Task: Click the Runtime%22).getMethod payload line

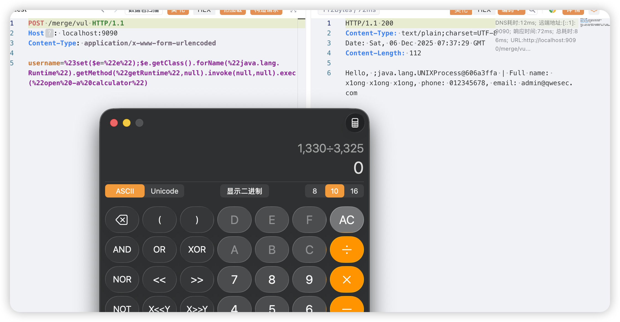Action: 162,73
